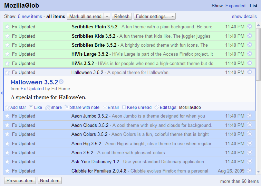Open original of Glubble for Families via arrow icon
This screenshot has height=186, width=261.
coord(250,171)
